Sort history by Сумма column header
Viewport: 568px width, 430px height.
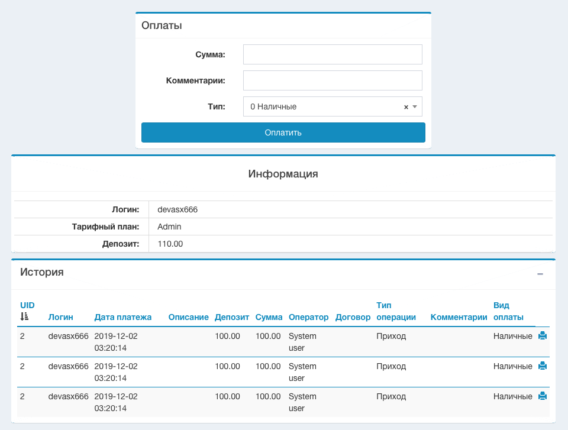[269, 317]
